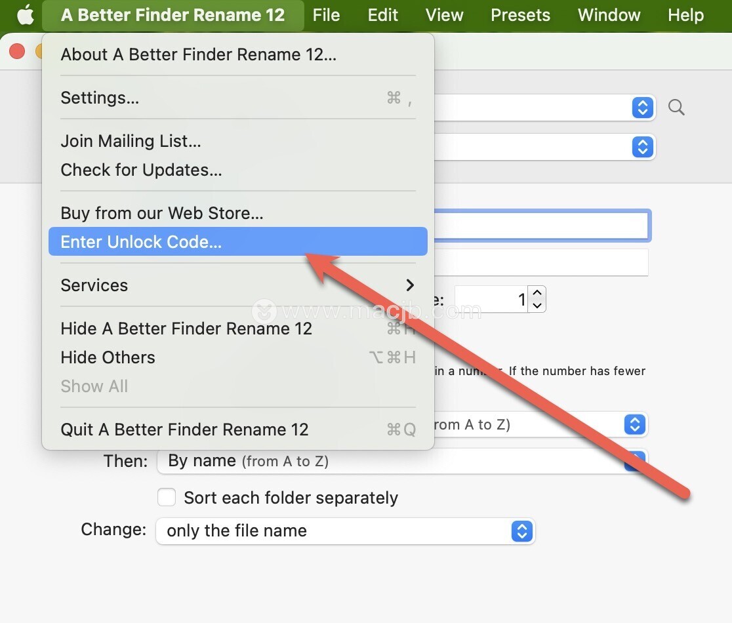Click the magnifying glass search icon

[x=676, y=108]
